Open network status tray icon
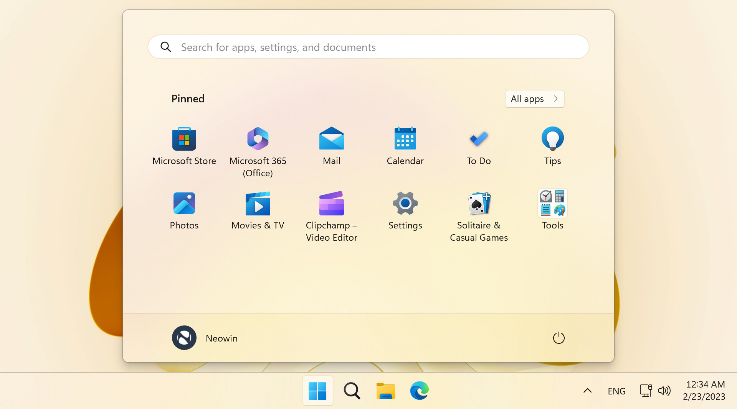The image size is (737, 409). [646, 391]
